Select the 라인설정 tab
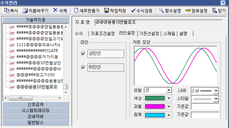 pyautogui.click(x=127, y=33)
